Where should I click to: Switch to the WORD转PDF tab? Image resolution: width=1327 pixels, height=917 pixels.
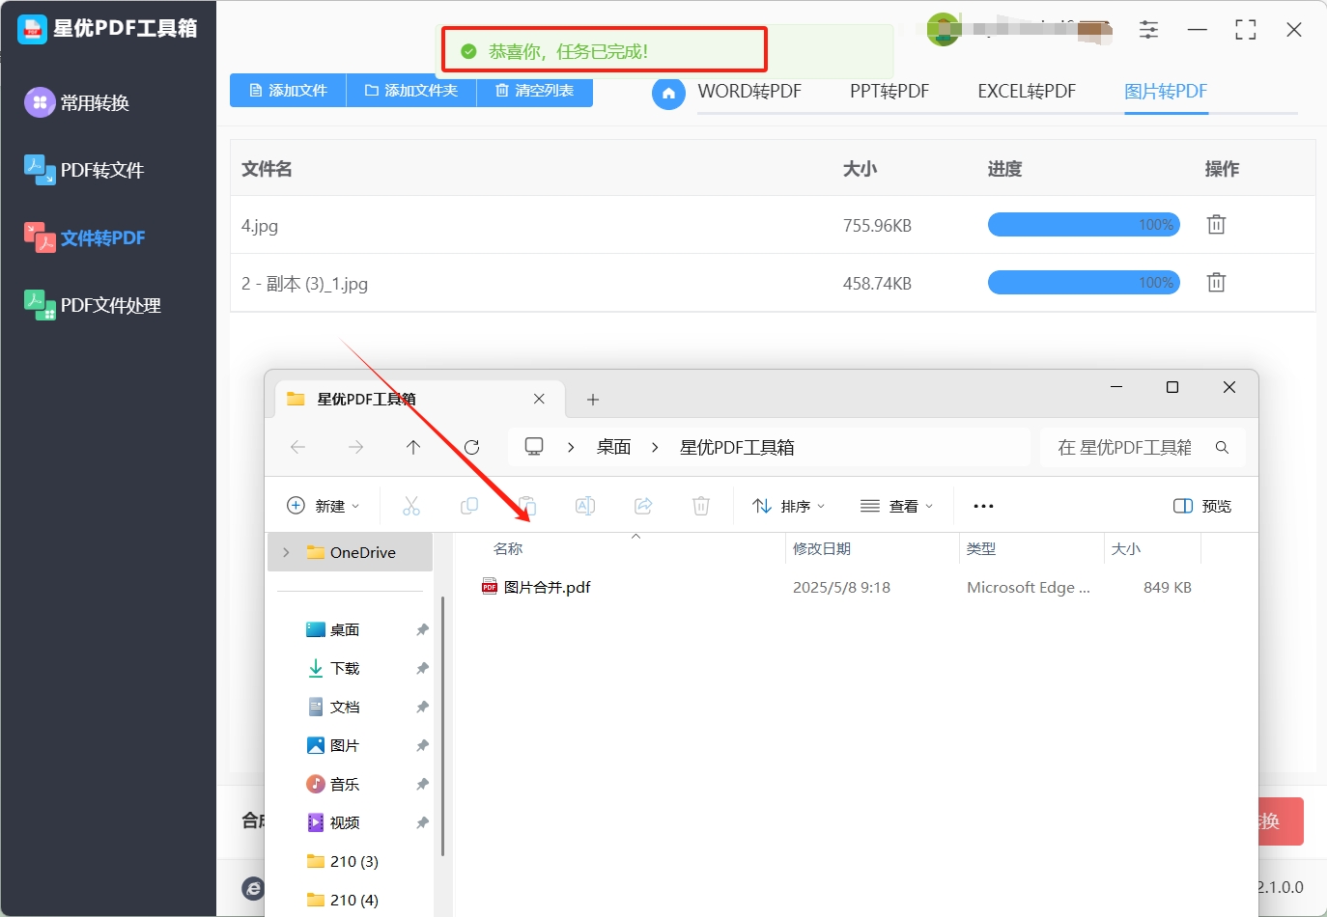(x=749, y=91)
